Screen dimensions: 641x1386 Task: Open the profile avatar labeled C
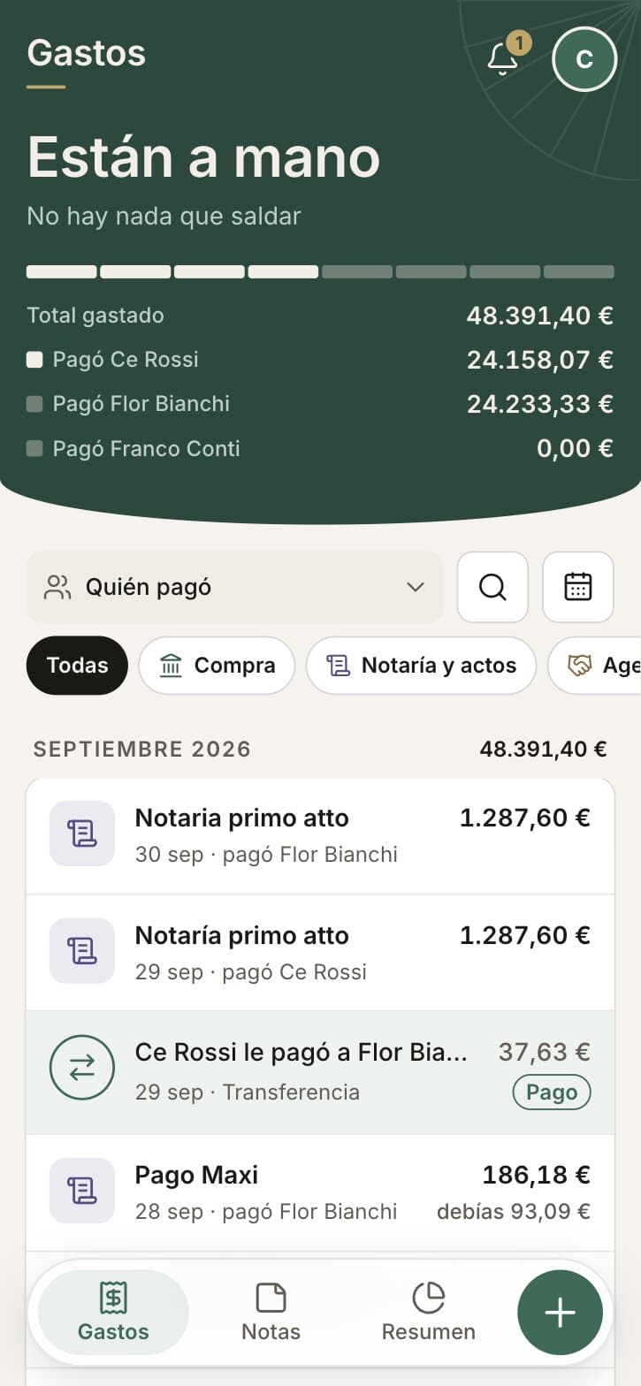click(x=584, y=59)
